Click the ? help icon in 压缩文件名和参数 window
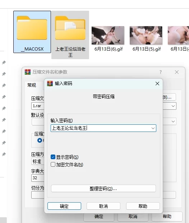189x223 pixels. (161, 72)
